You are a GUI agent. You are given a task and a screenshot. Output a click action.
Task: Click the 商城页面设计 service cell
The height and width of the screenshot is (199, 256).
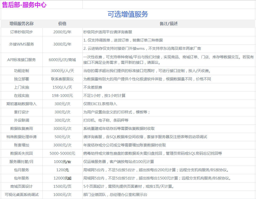(22, 186)
